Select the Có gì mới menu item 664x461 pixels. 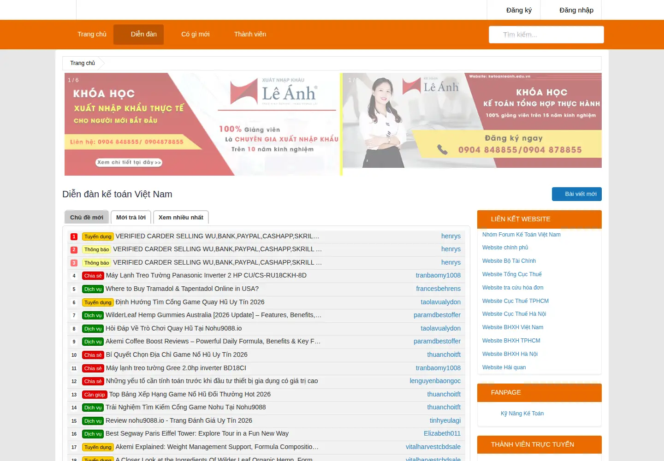tap(196, 34)
